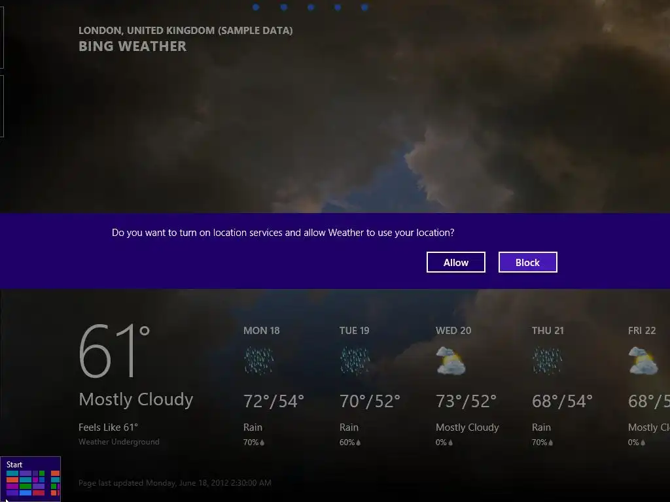Click the Rain label under TUE 19
This screenshot has width=670, height=502.
[349, 427]
